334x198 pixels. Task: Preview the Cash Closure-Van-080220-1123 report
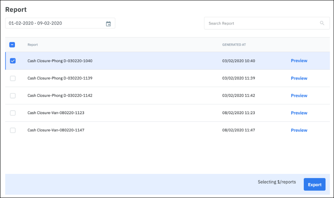[x=299, y=113]
